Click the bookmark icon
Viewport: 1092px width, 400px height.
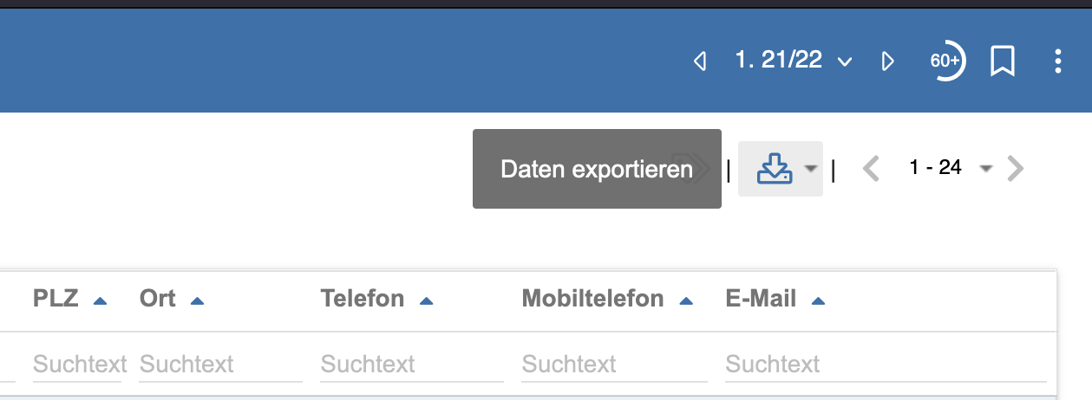1003,61
